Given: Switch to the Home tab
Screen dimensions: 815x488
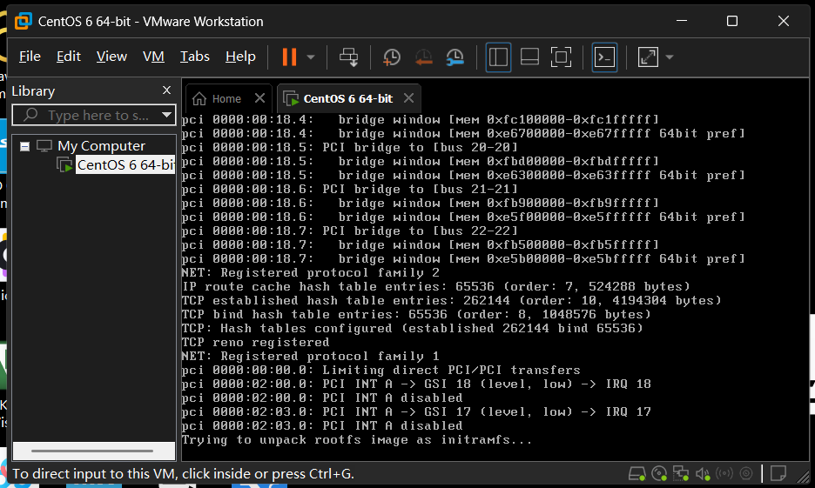Looking at the screenshot, I should 226,98.
